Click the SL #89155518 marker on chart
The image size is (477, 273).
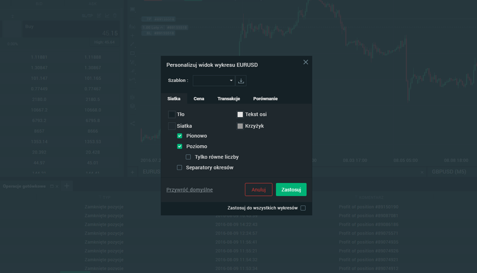(x=158, y=33)
